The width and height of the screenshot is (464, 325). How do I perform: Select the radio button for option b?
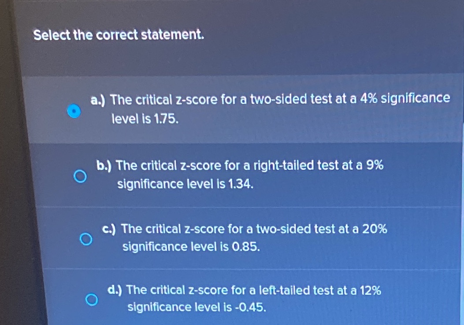[80, 177]
